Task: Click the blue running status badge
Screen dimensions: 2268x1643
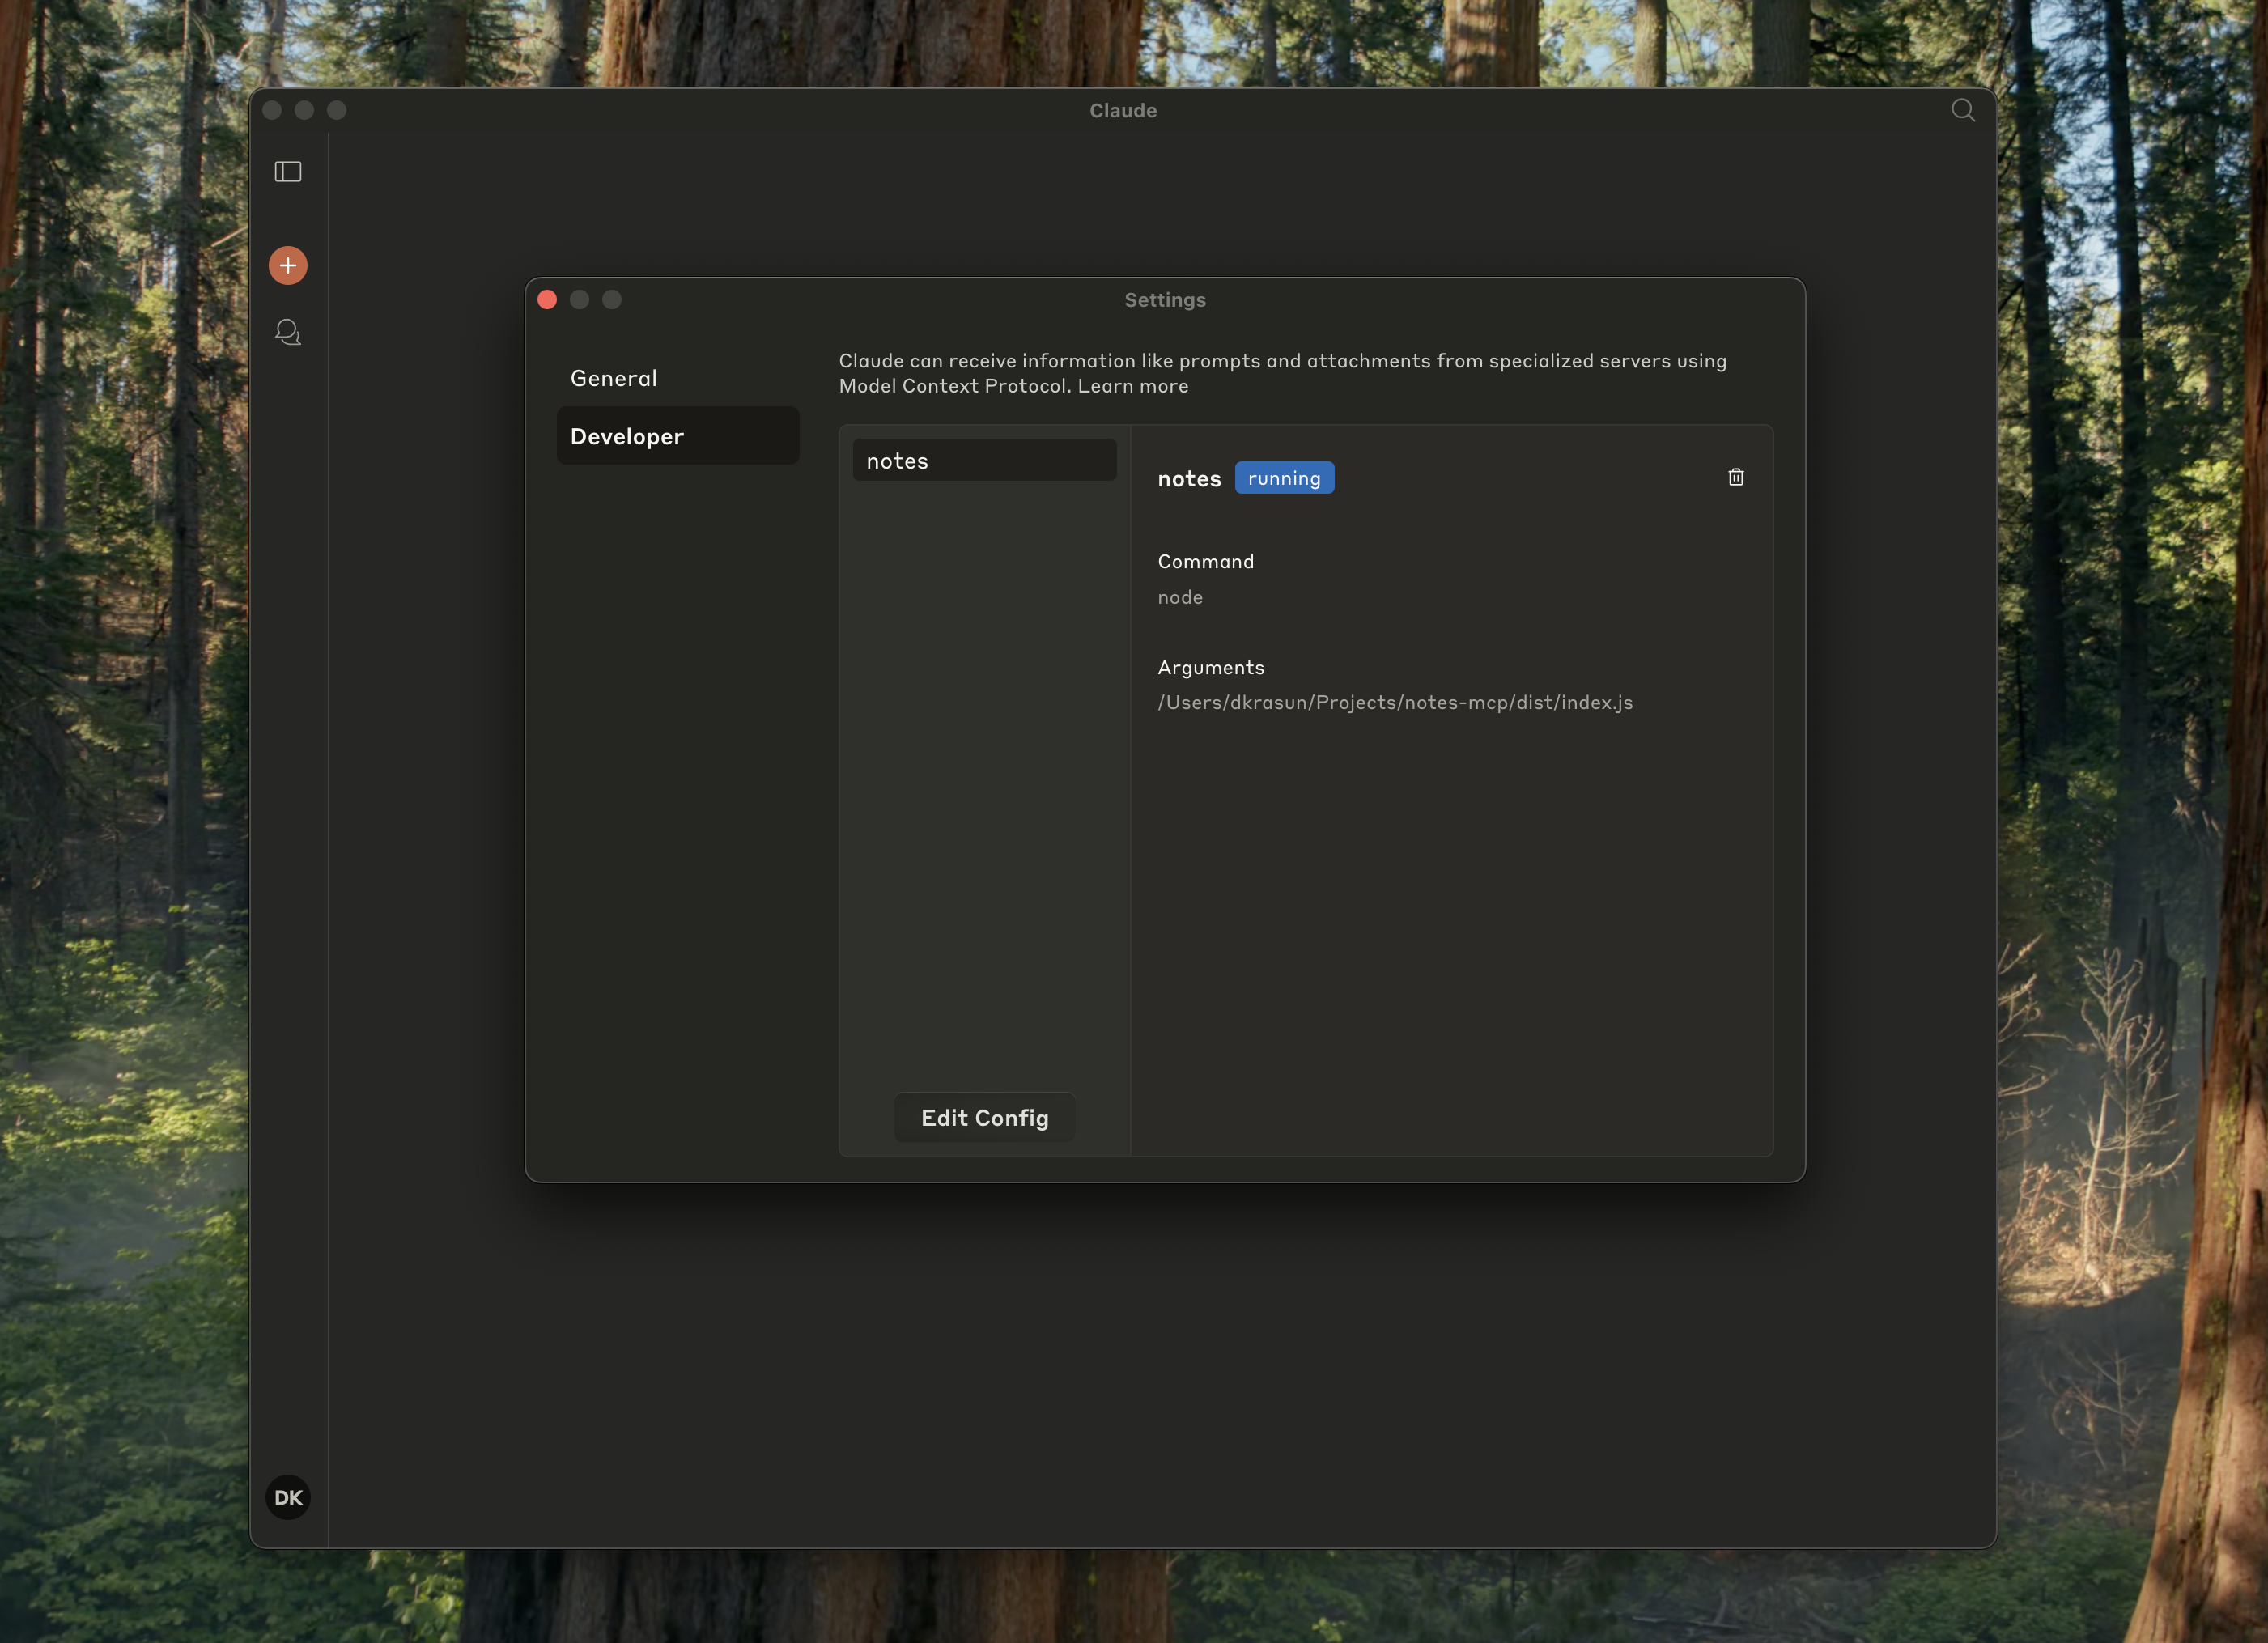Action: [x=1283, y=478]
